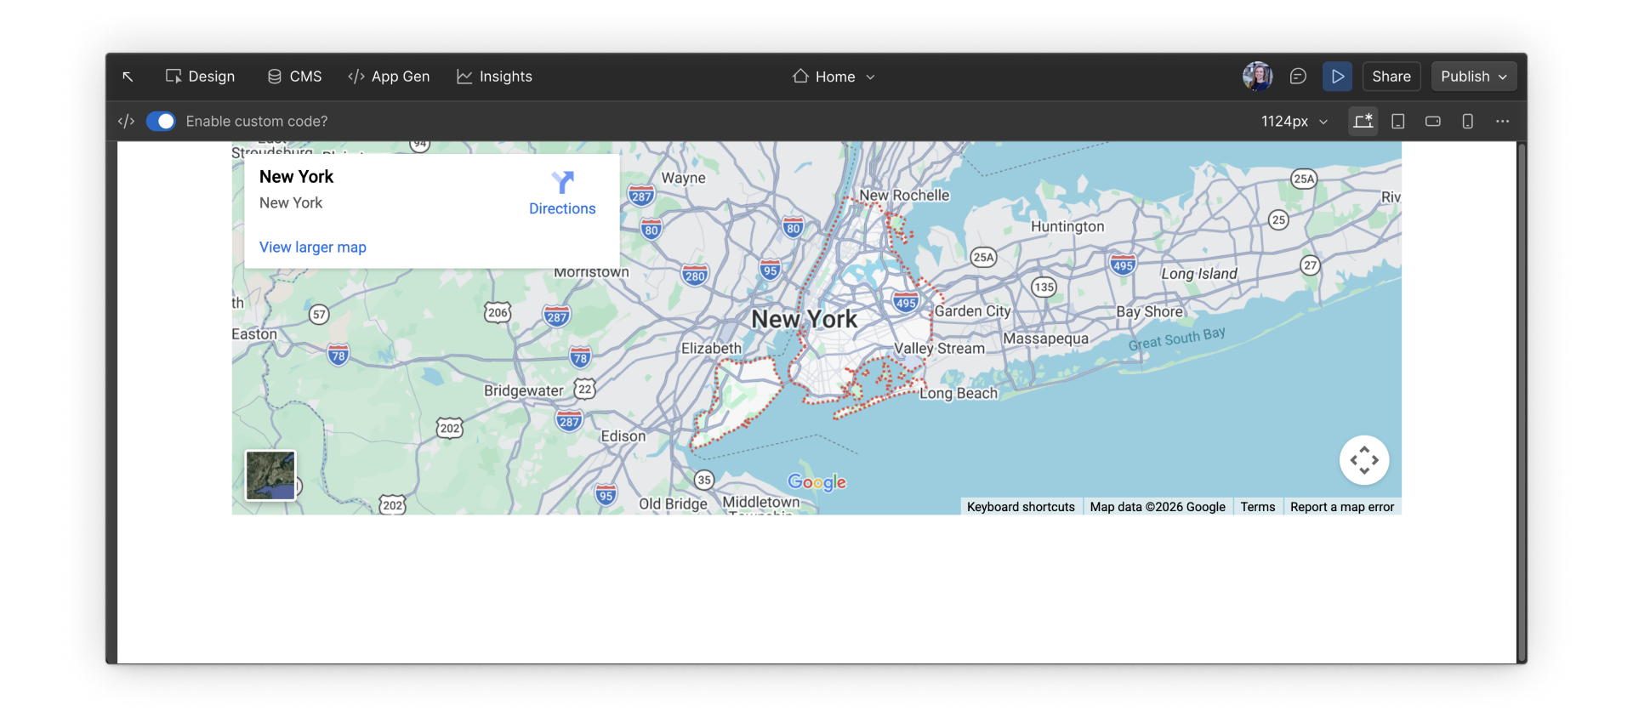Click the Share button

[1391, 77]
